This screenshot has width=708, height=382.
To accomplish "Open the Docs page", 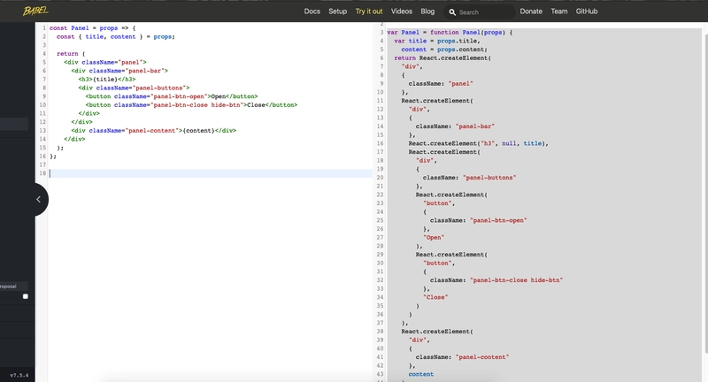I will [x=312, y=11].
